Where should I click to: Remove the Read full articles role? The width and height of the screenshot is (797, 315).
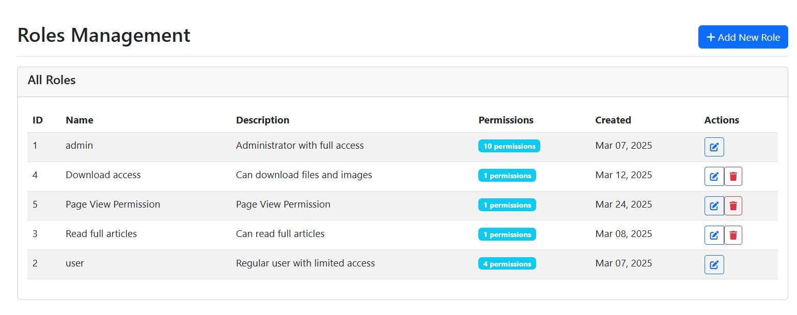(733, 235)
